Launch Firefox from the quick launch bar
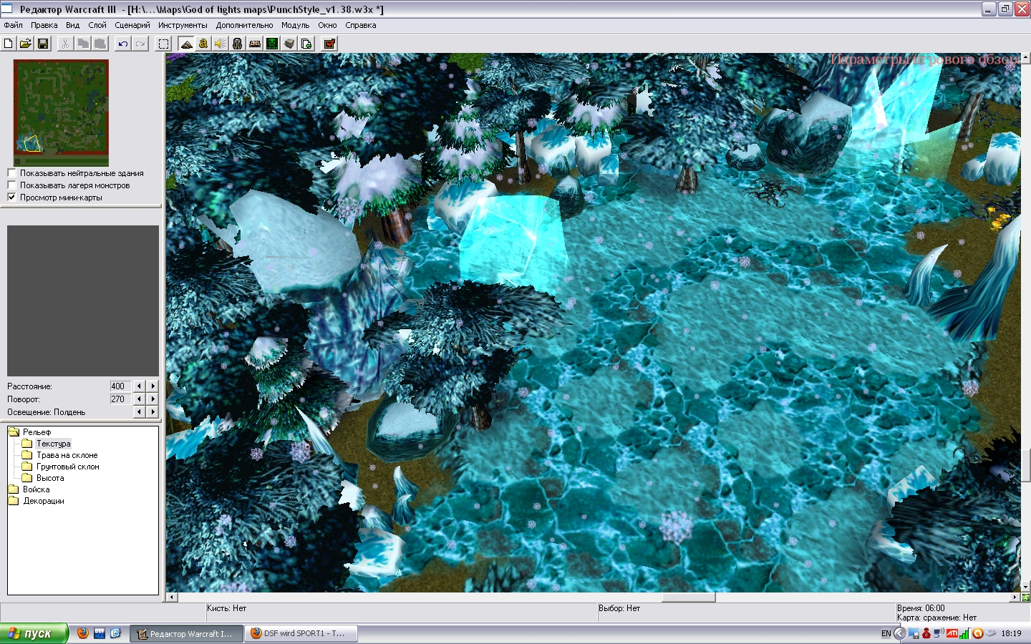The width and height of the screenshot is (1031, 644). pos(83,633)
